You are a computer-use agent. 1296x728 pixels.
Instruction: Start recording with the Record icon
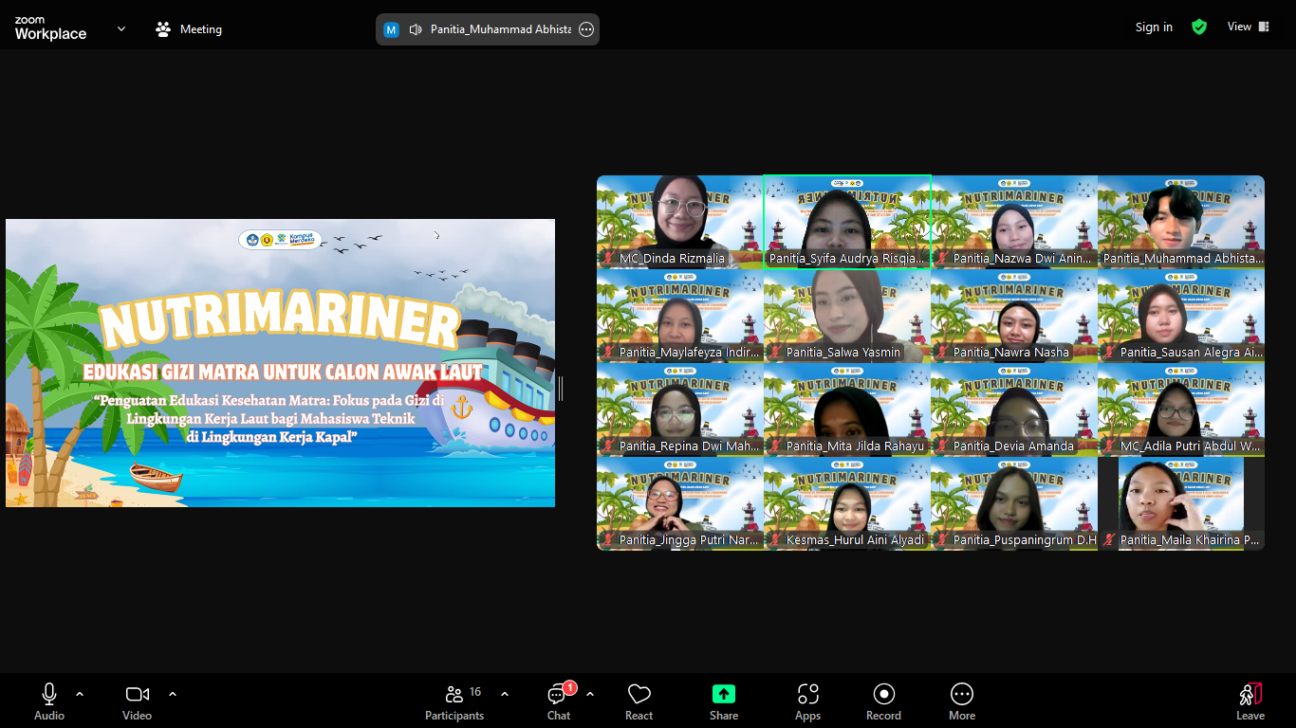pyautogui.click(x=883, y=695)
